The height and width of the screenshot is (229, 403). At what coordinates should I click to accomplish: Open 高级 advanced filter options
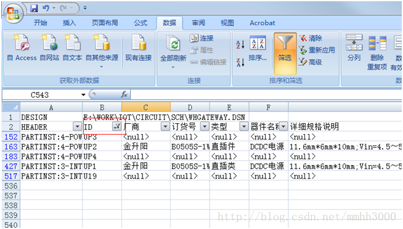311,62
